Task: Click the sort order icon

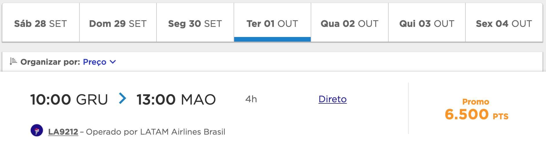Action: tap(13, 62)
